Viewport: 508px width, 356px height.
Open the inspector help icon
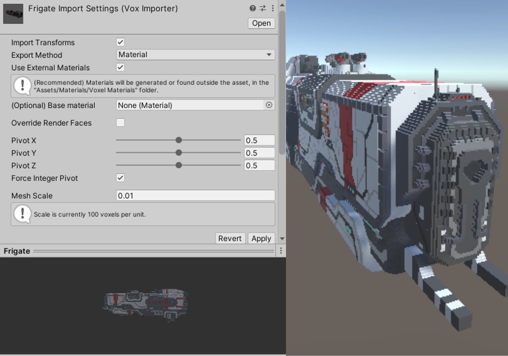(253, 8)
